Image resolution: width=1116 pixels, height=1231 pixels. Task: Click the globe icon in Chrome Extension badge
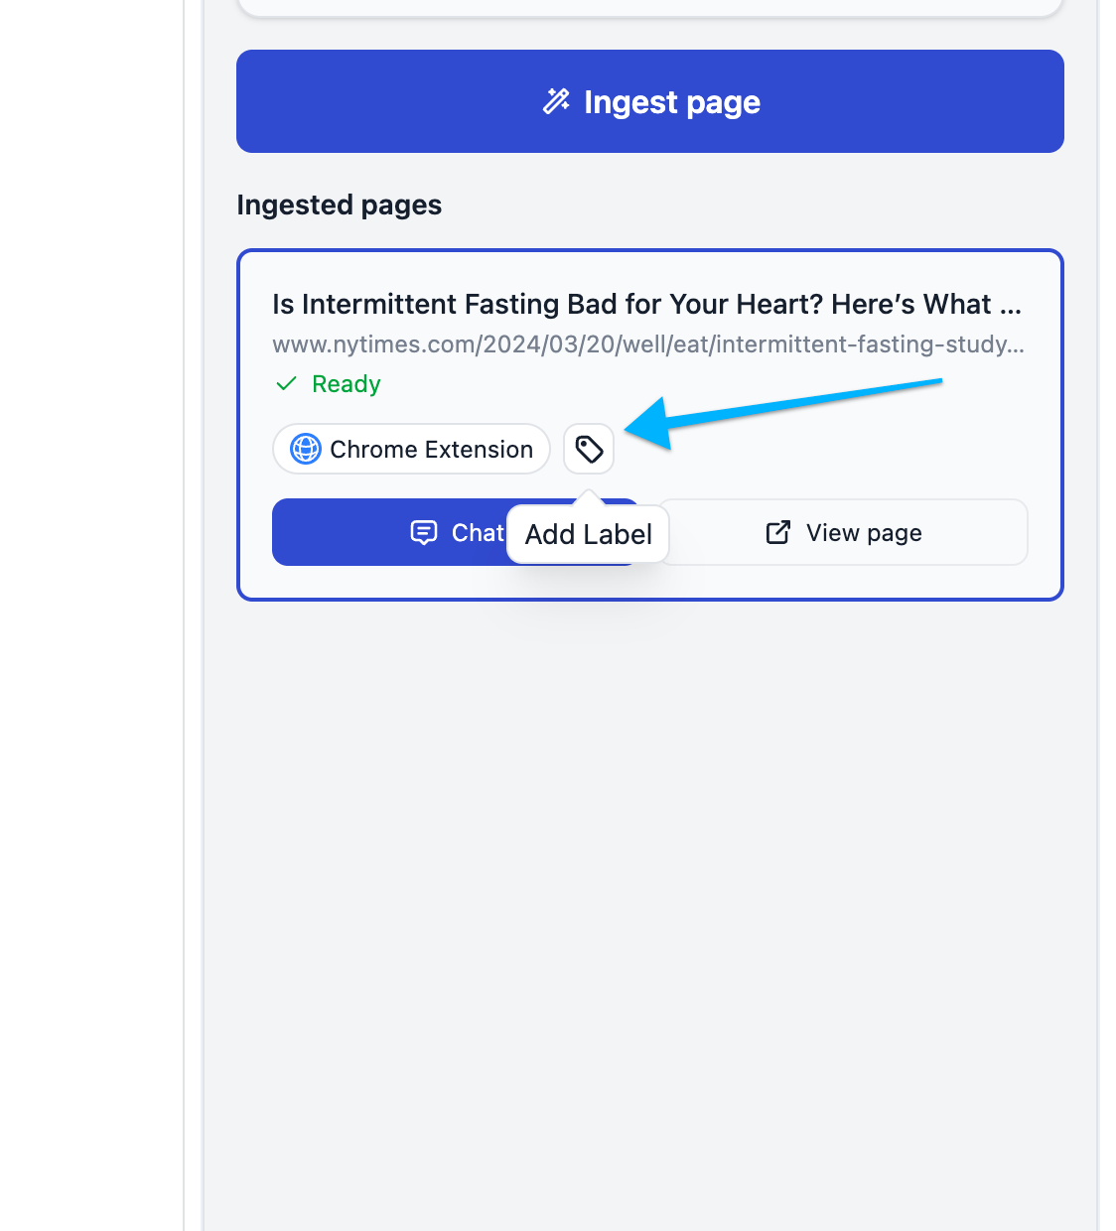click(x=306, y=450)
